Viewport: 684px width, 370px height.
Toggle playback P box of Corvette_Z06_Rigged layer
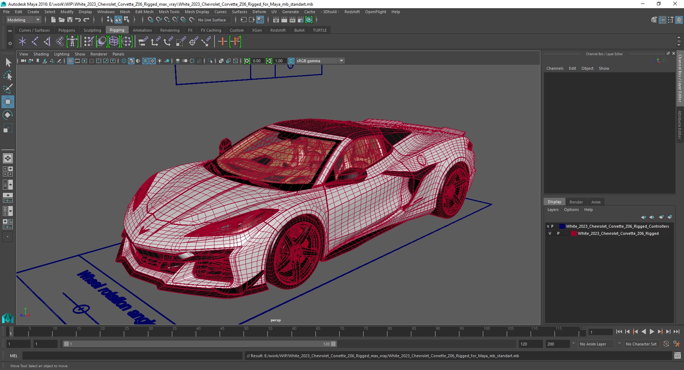(558, 233)
